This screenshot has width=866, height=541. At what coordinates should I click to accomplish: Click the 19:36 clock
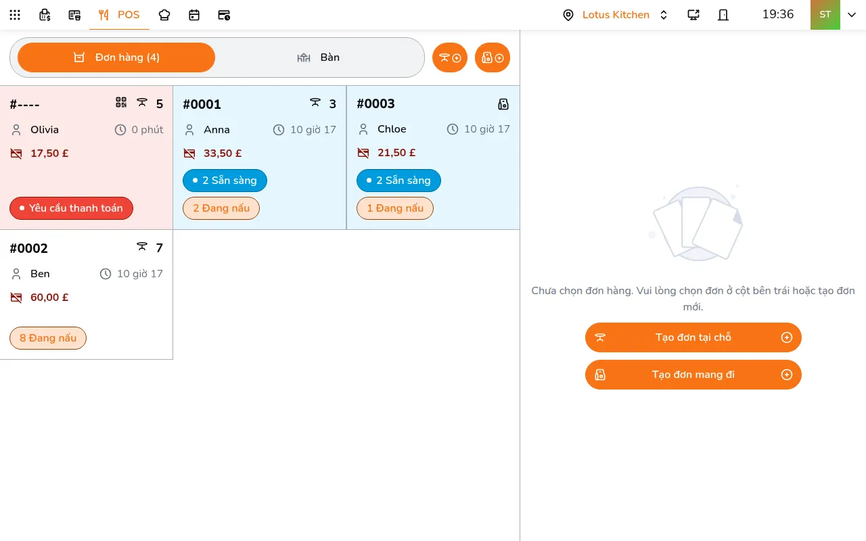coord(778,14)
